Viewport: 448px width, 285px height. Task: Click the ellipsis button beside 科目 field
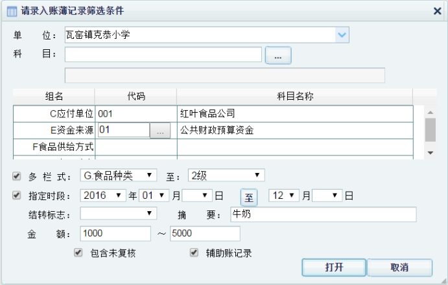pos(278,56)
